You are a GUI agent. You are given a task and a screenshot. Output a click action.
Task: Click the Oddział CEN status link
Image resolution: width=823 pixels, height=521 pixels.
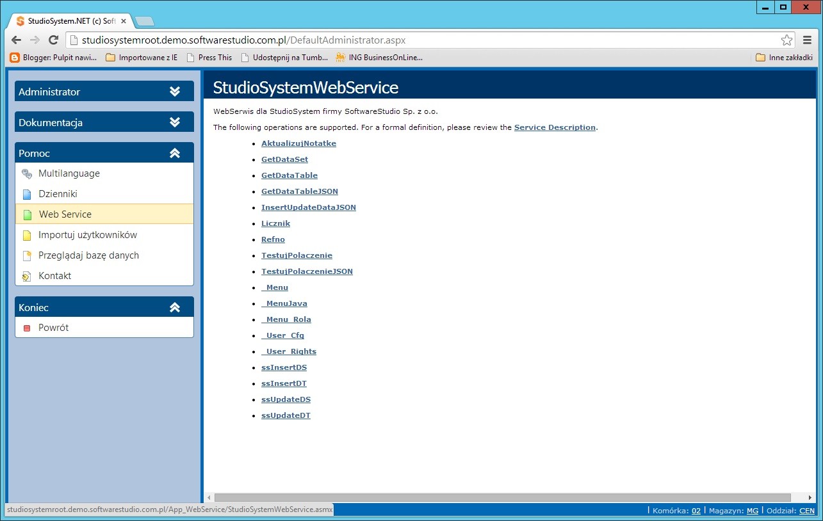click(807, 511)
